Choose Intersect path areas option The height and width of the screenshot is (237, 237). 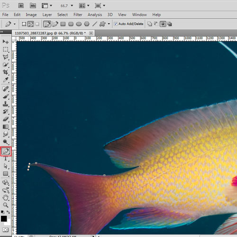point(163,24)
